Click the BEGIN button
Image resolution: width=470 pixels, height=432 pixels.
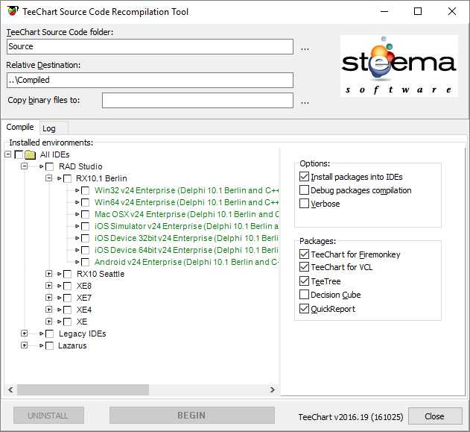(192, 416)
